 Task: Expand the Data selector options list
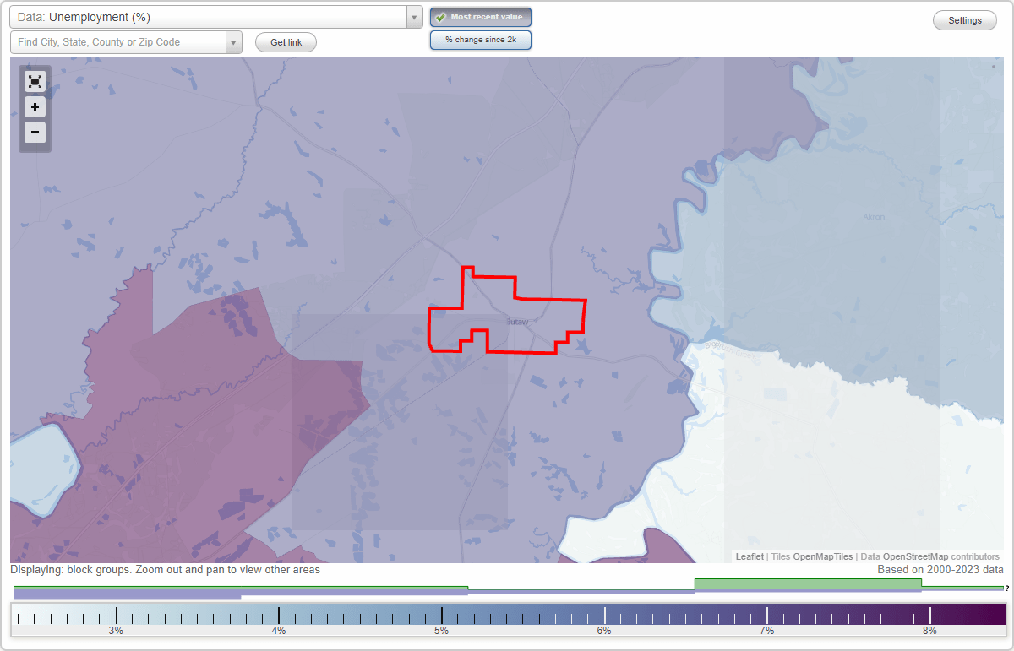(413, 16)
